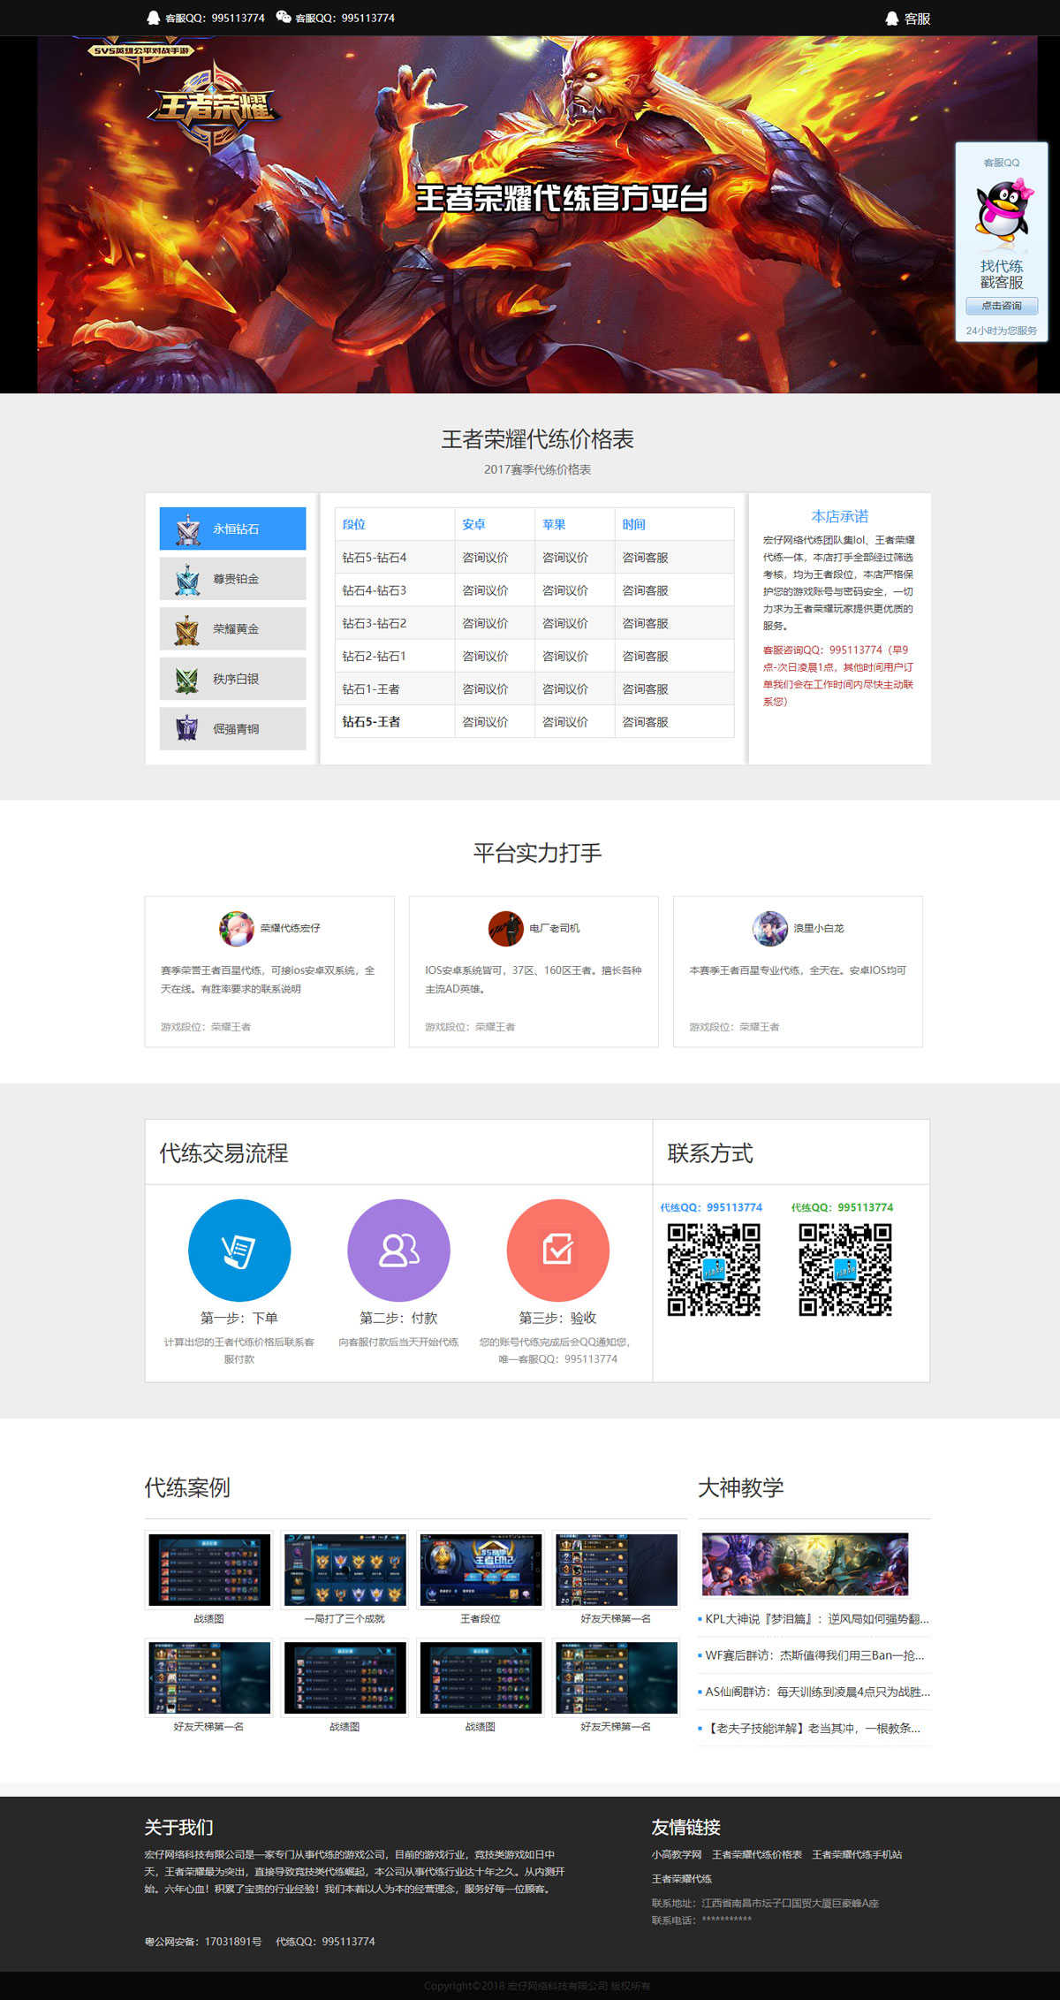Open the 小高教学网 friend link

(677, 1854)
